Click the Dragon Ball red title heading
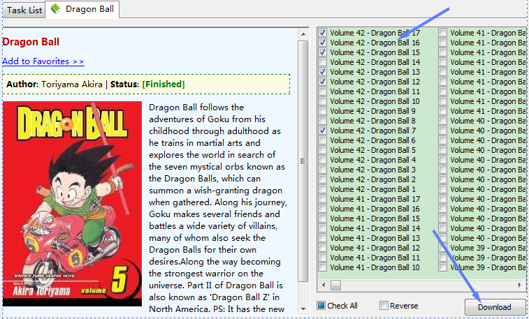Screen dimensions: 529x319 coord(30,42)
